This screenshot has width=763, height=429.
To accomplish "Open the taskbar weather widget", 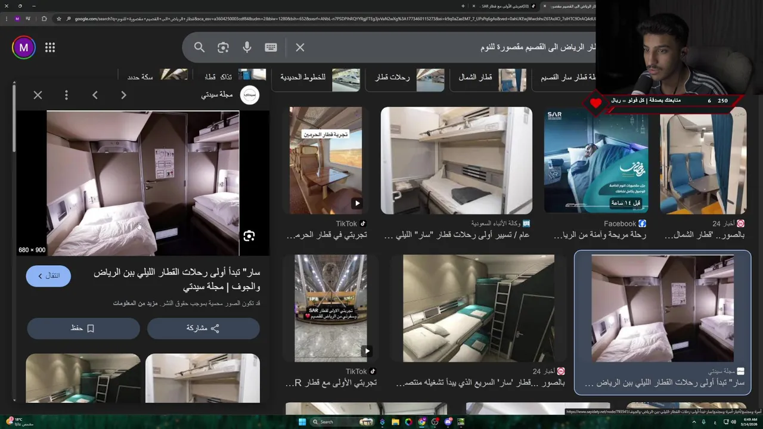I will point(19,421).
